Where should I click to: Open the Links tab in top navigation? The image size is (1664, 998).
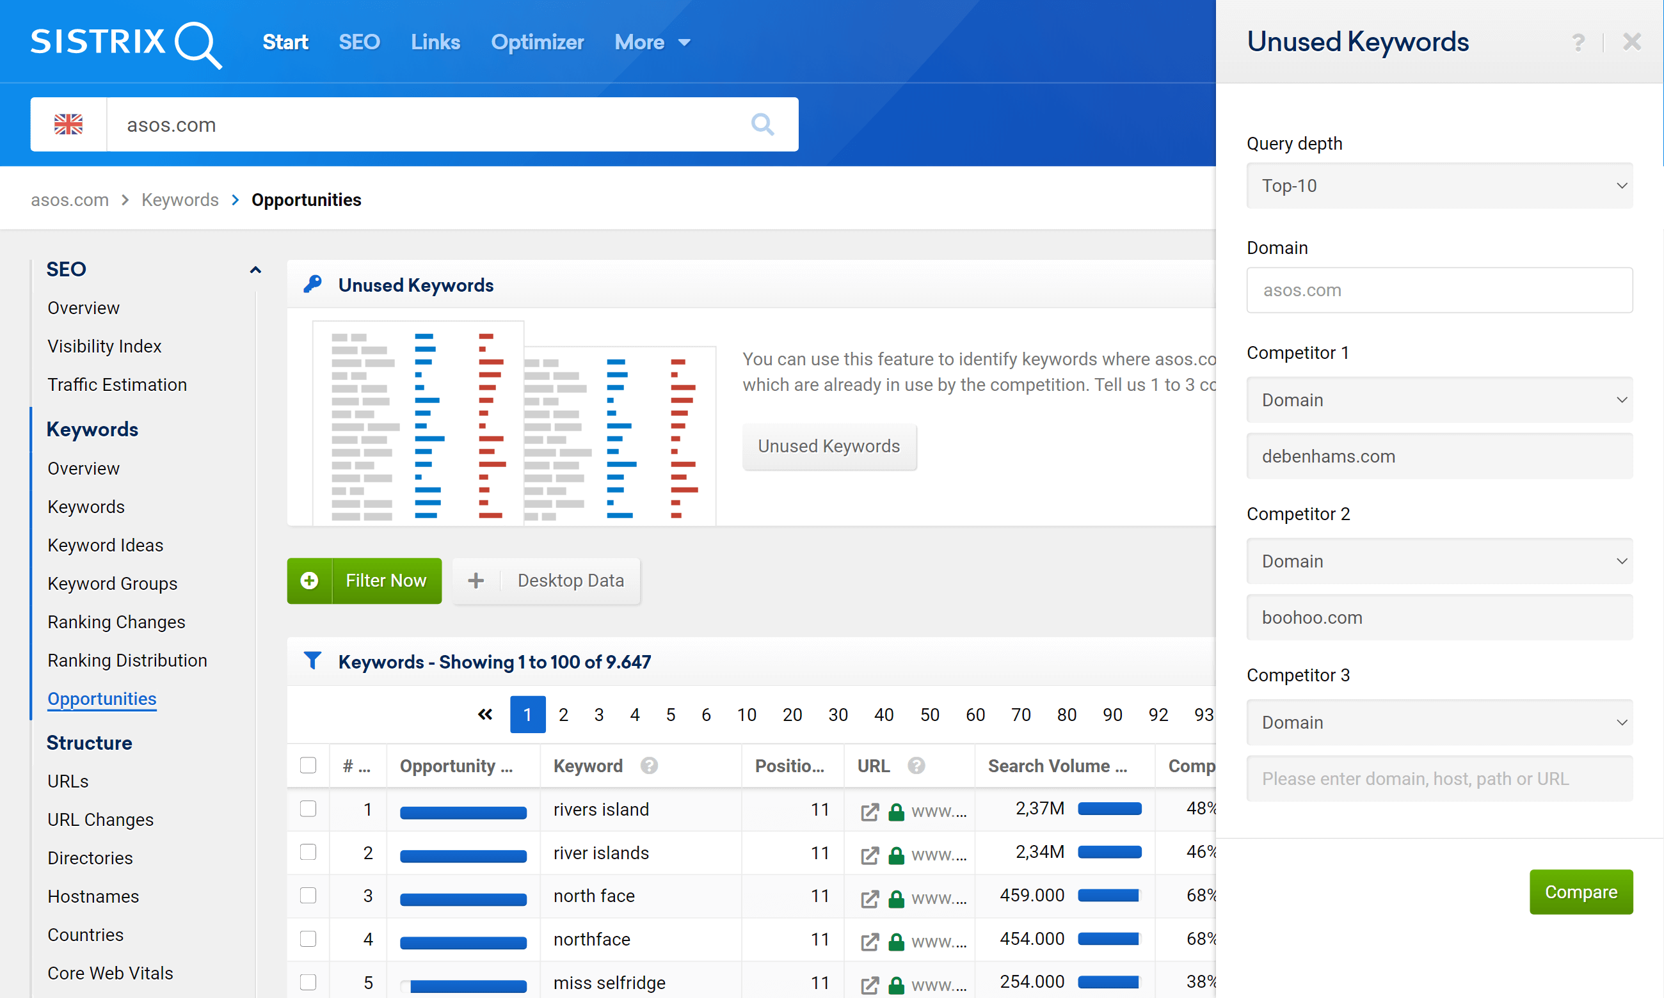click(436, 42)
